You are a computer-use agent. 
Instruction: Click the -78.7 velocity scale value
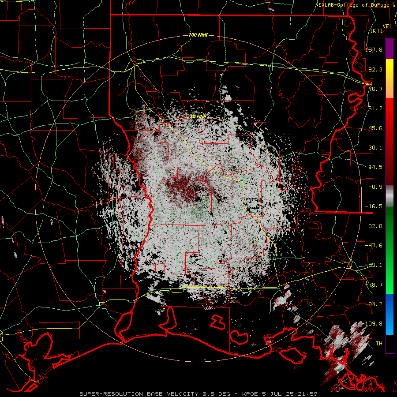click(x=374, y=285)
